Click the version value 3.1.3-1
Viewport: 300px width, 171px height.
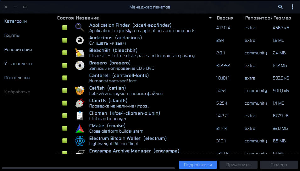tap(221, 141)
